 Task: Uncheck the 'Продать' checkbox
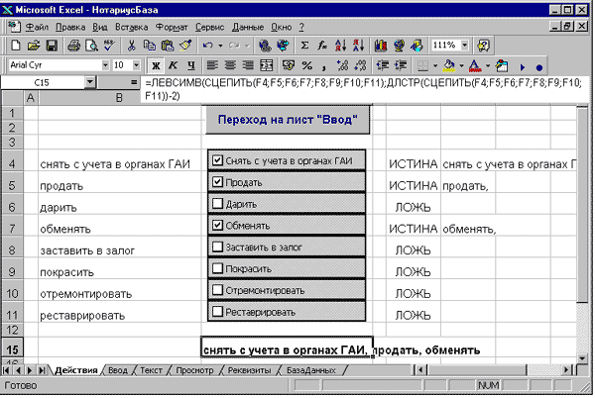pos(217,182)
